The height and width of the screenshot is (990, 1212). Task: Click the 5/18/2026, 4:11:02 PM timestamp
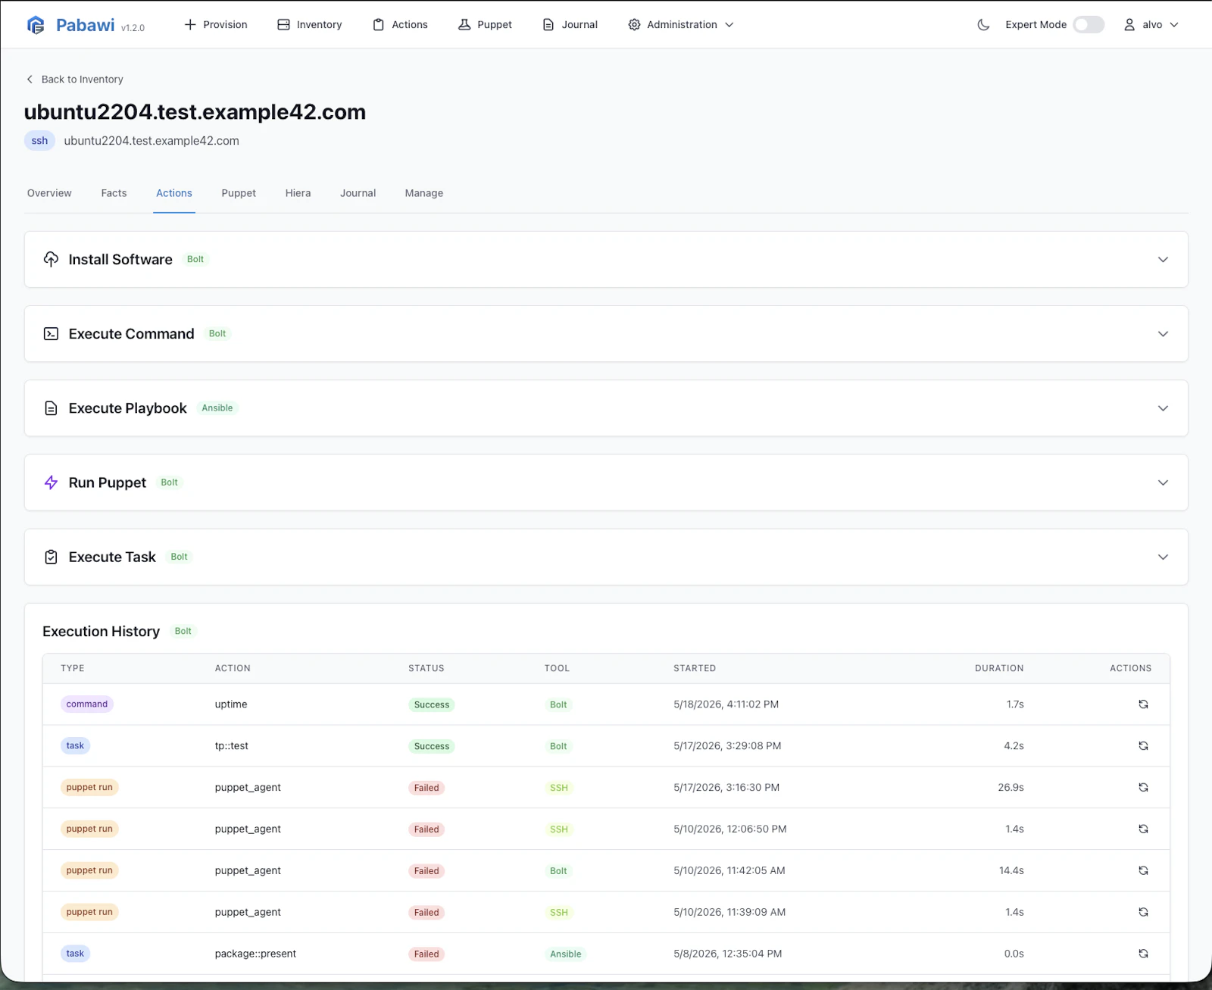726,704
